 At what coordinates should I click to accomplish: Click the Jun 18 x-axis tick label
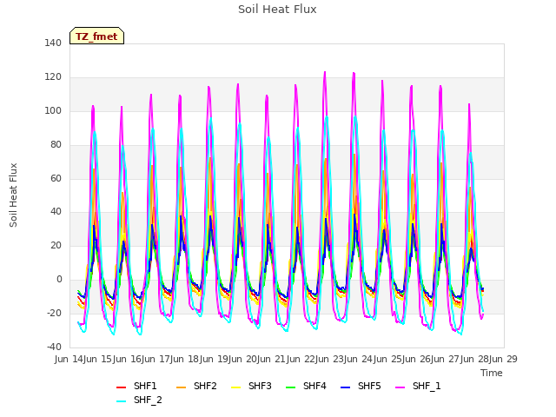point(185,359)
